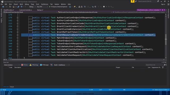Viewport: 170px width, 95px height.
Task: Click the Navigate Backward toolbar icon
Action: coord(3,7)
